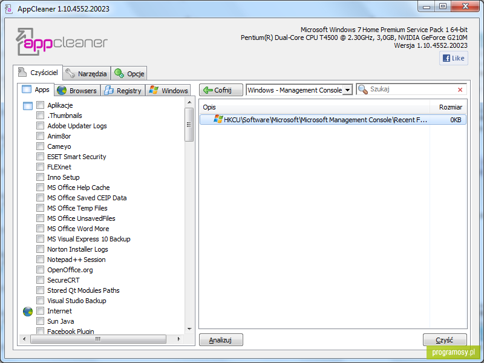Enable the Sun Java checkbox
Image resolution: width=484 pixels, height=363 pixels.
(x=40, y=321)
